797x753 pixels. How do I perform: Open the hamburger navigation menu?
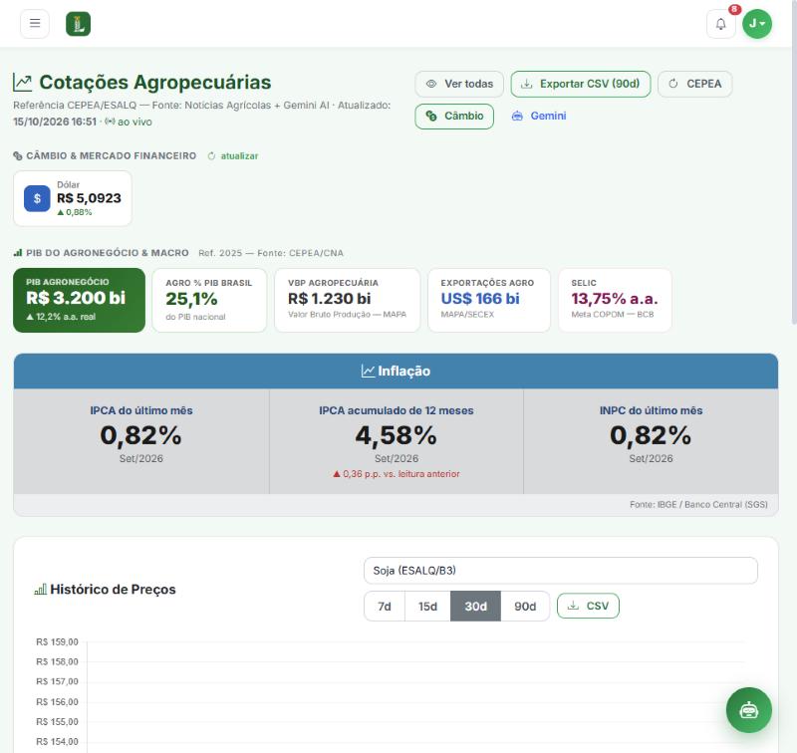(x=35, y=23)
